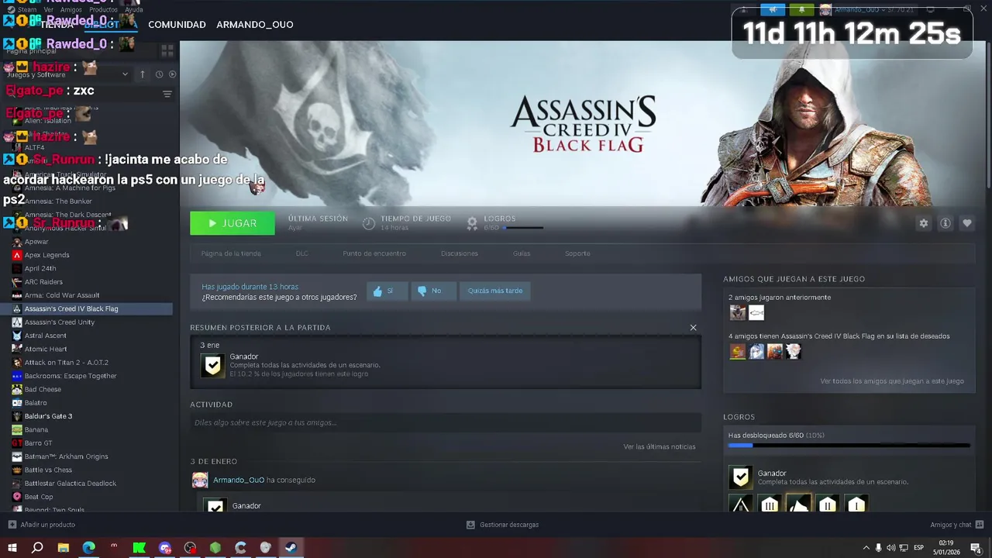Screen dimensions: 992x558
Task: Open DLC tab
Action: click(x=302, y=253)
